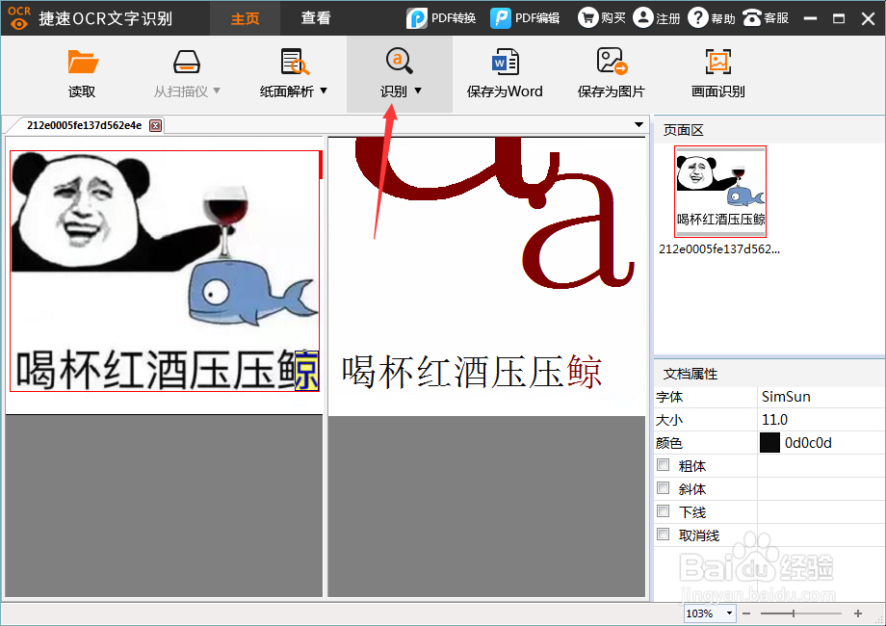
Task: Open the document tab list dropdown arrow
Action: pos(638,124)
